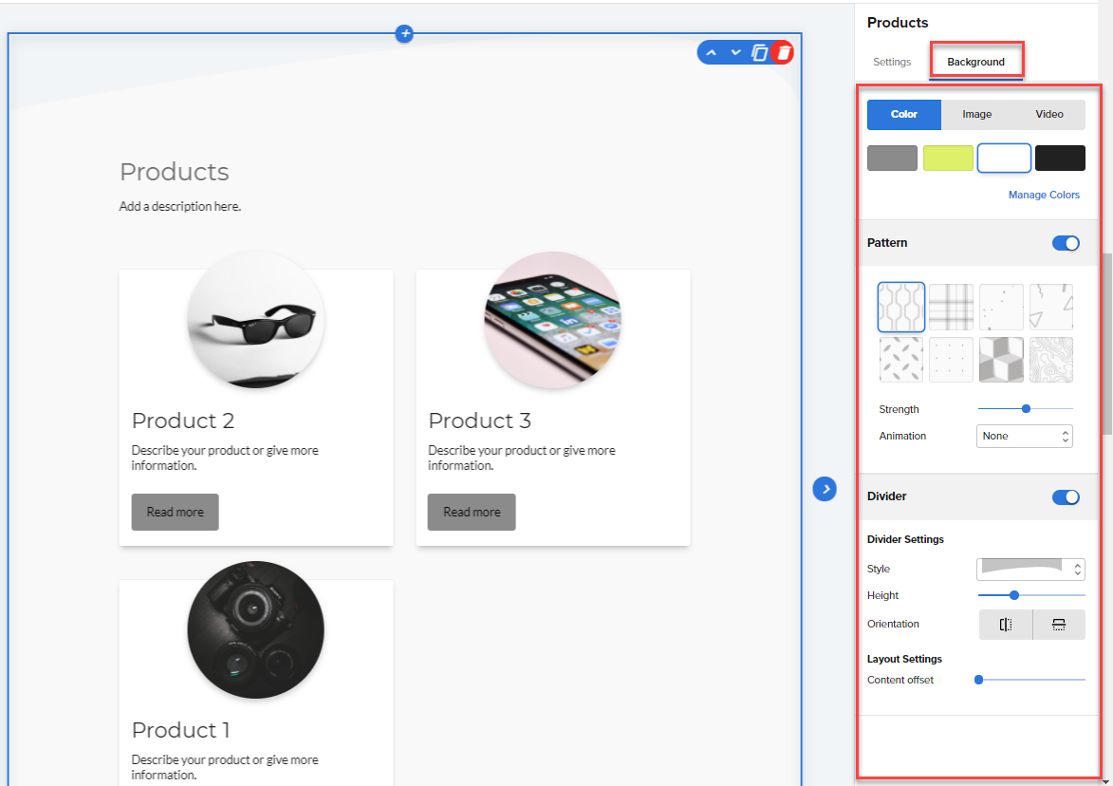
Task: Select the Product 2 title
Action: click(x=183, y=421)
